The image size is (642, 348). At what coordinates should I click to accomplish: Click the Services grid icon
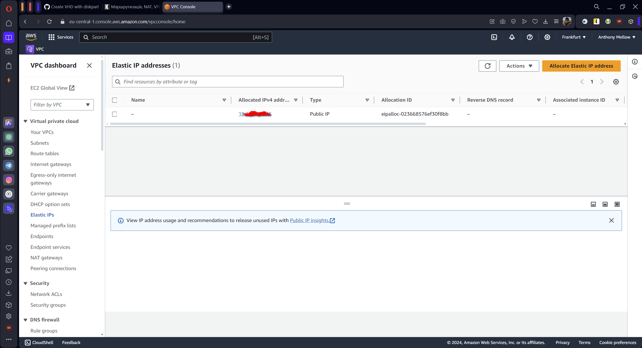coord(51,37)
